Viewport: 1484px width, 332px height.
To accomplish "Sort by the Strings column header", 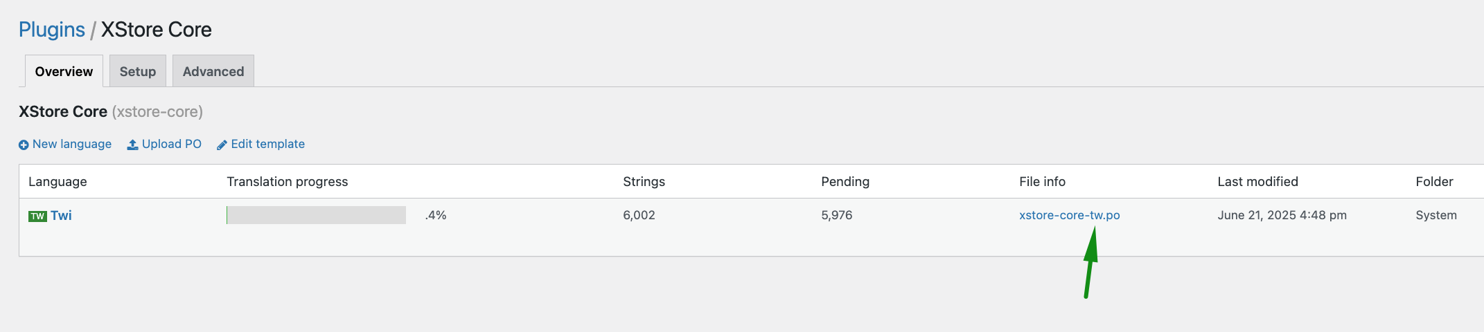I will pyautogui.click(x=644, y=181).
